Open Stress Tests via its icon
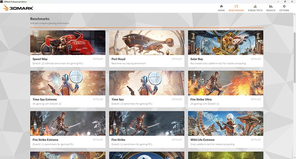296x159 pixels. (255, 6)
